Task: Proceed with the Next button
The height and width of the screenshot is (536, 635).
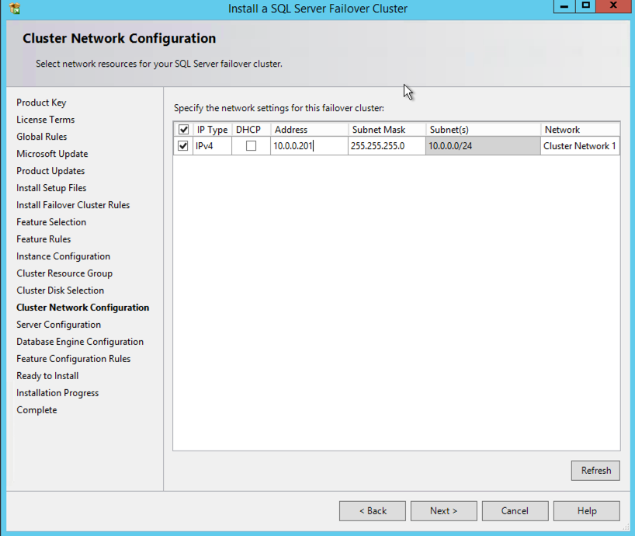Action: coord(443,510)
